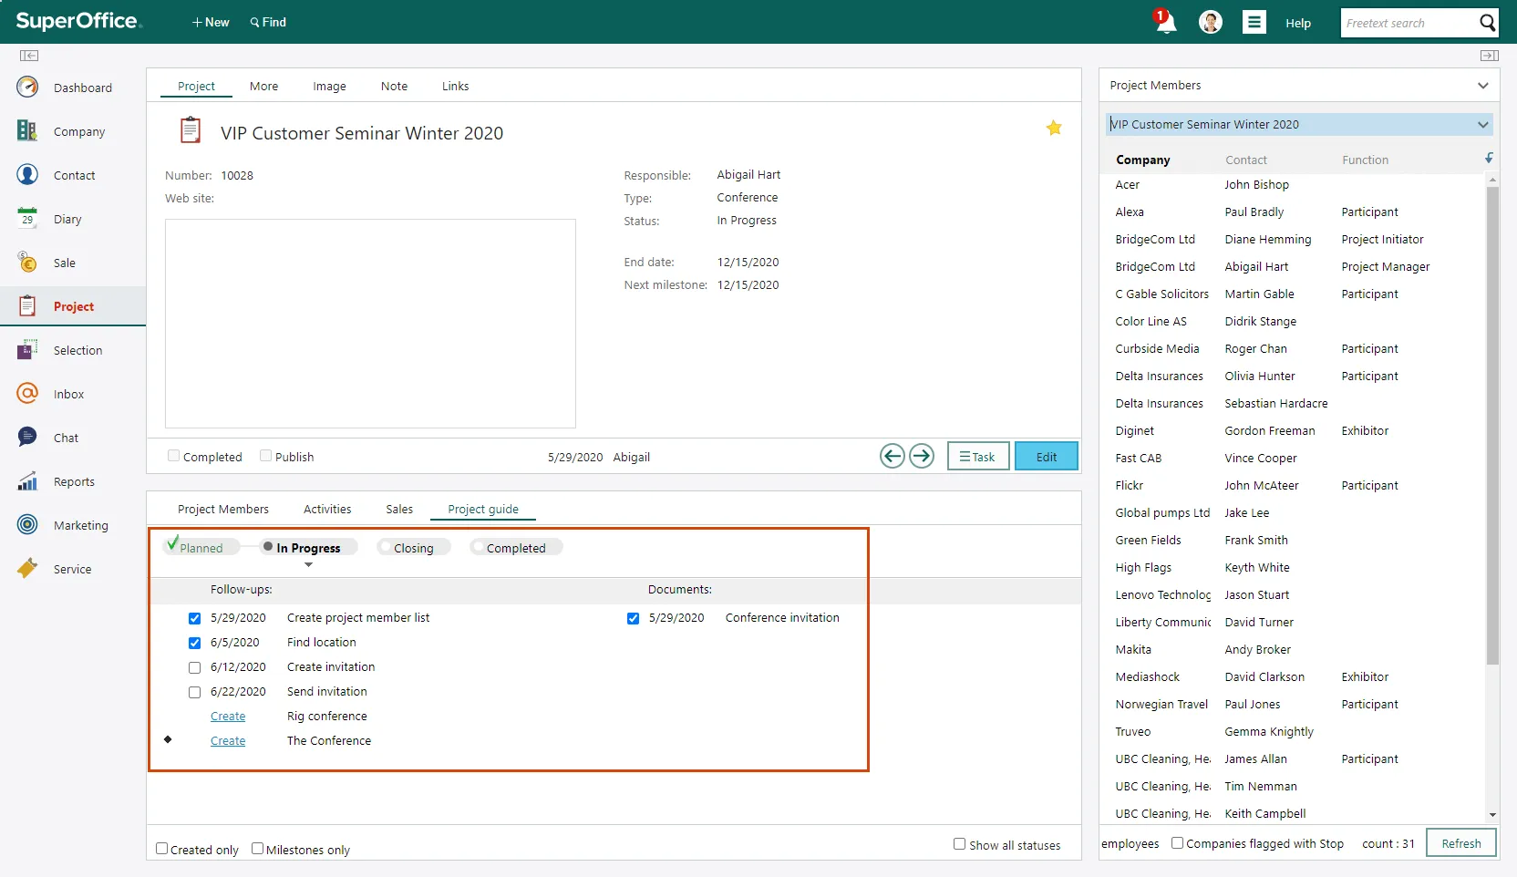This screenshot has height=877, width=1517.
Task: Switch to the Links tab
Action: tap(455, 86)
